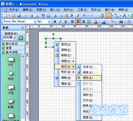This screenshot has height=121, width=133.
Task: Open the 窗口(W) menu
Action: 110,10
